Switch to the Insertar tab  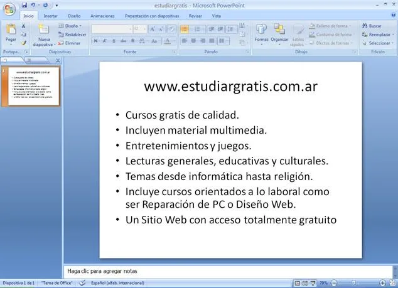[50, 16]
